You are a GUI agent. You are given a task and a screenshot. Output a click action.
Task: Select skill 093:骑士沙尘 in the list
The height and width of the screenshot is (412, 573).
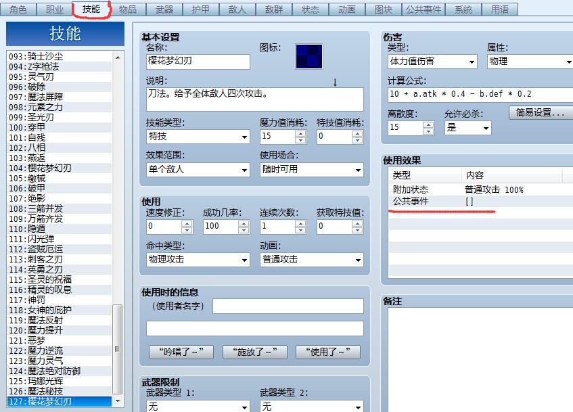click(60, 56)
